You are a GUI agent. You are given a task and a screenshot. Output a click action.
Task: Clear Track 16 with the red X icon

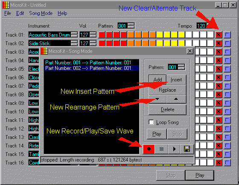(219, 162)
